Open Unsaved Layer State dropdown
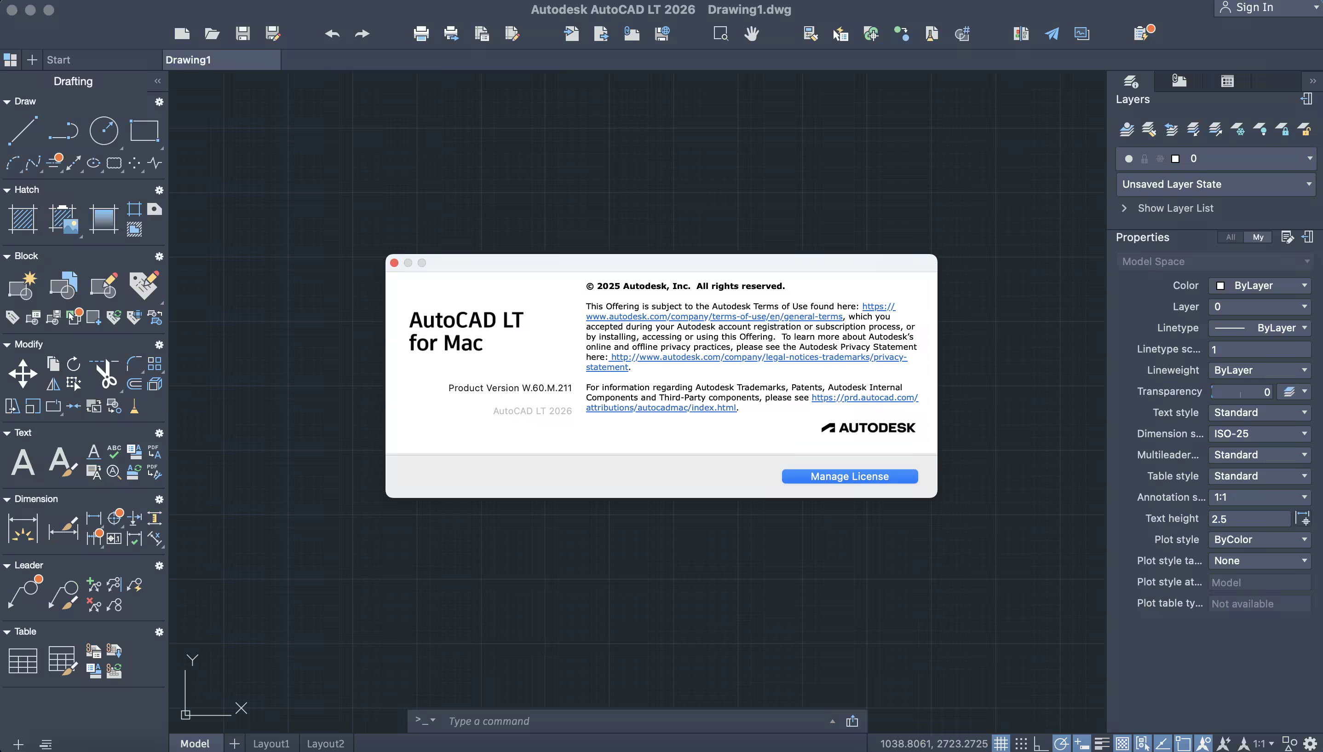 1216,185
